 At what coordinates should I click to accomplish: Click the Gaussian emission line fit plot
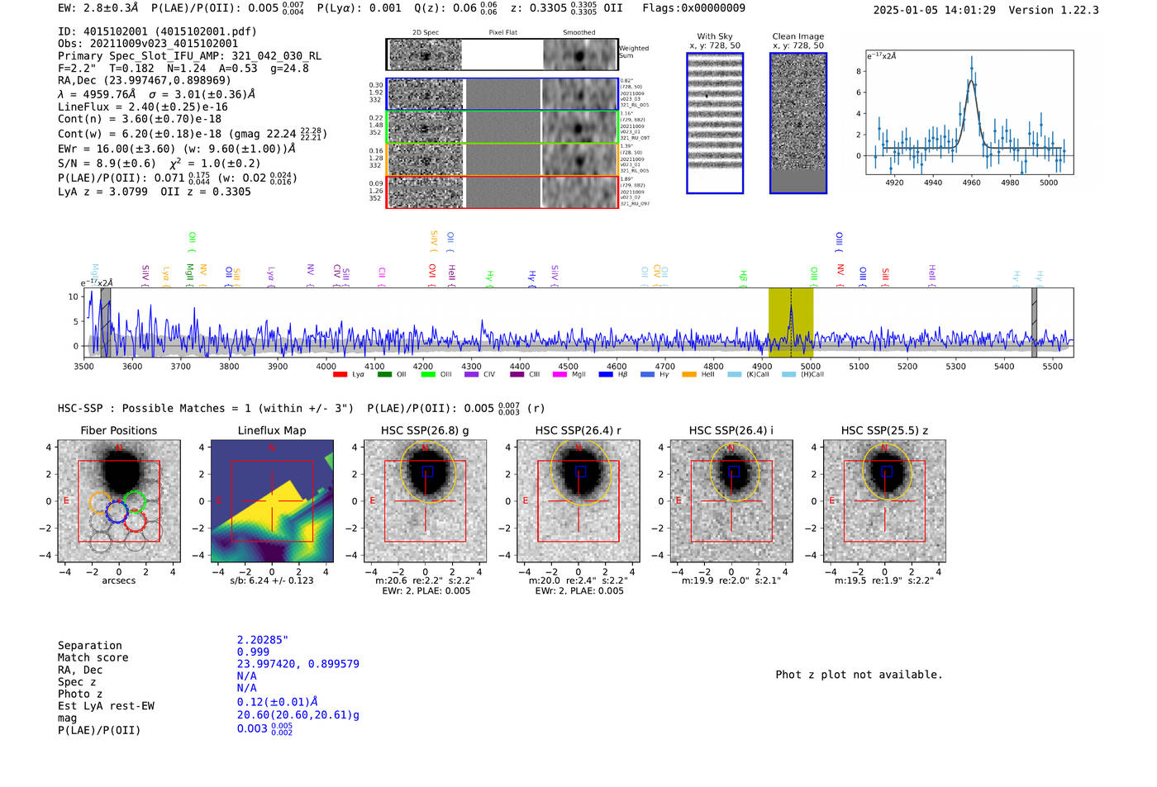[x=969, y=112]
